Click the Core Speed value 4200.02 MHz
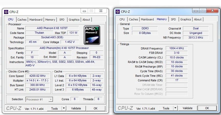 click(x=38, y=76)
